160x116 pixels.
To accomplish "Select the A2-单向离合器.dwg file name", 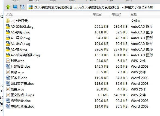I will tap(25, 55).
